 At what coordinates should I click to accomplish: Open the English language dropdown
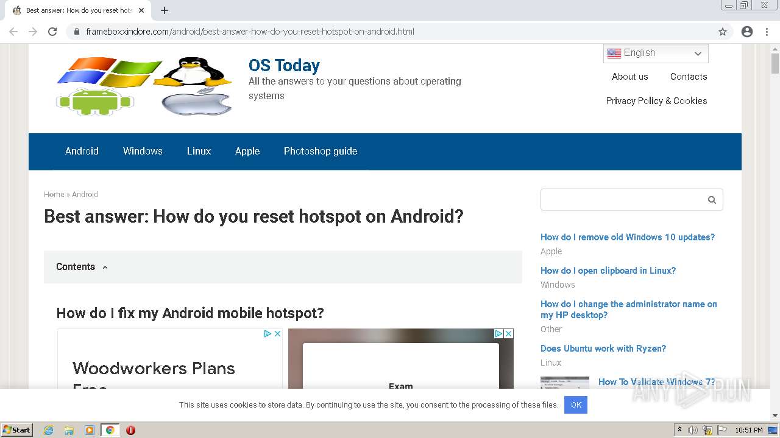click(x=656, y=53)
